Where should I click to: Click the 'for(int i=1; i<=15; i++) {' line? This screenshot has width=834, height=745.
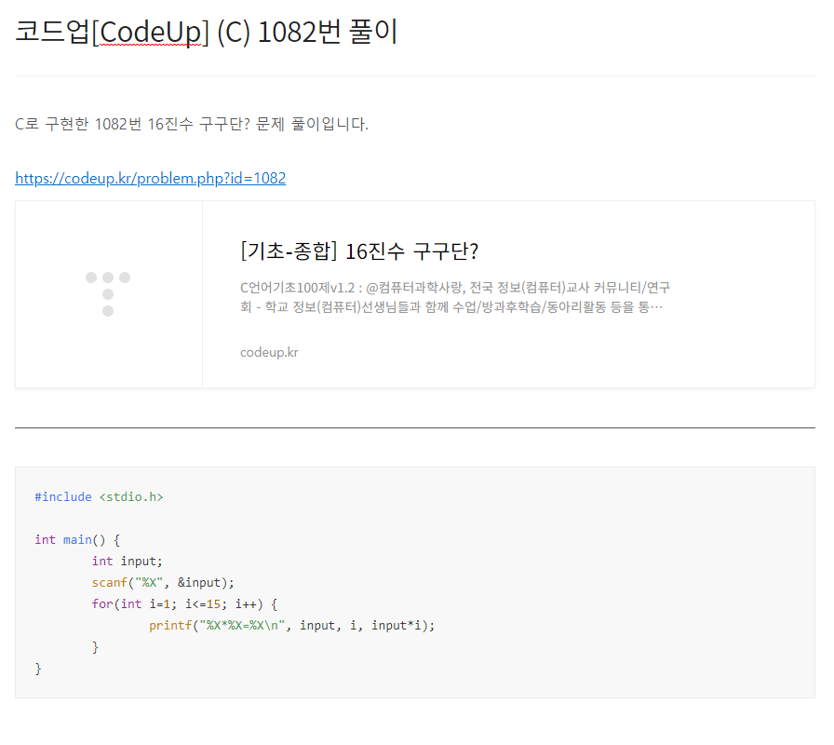[x=184, y=604]
